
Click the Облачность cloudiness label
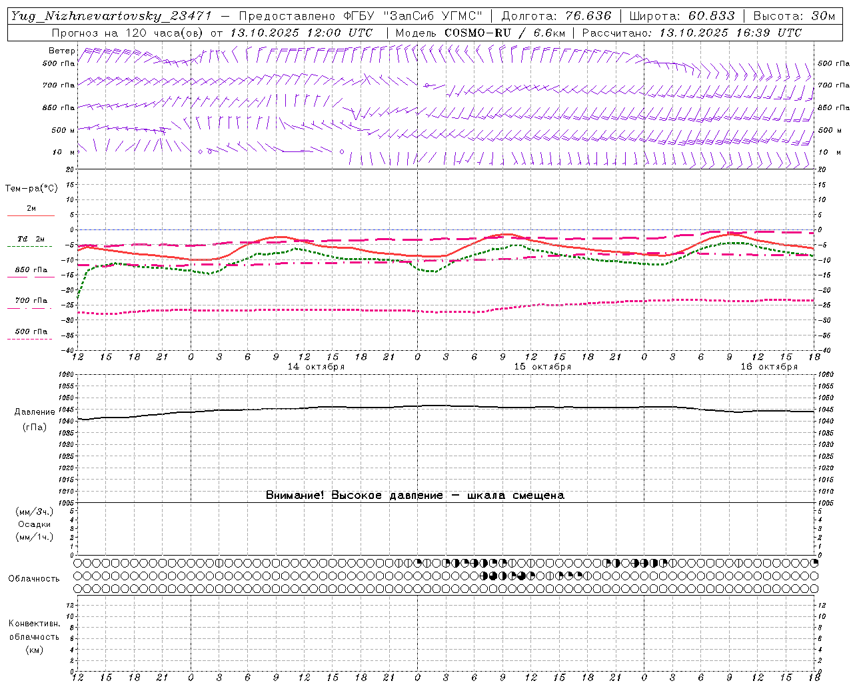(x=34, y=578)
